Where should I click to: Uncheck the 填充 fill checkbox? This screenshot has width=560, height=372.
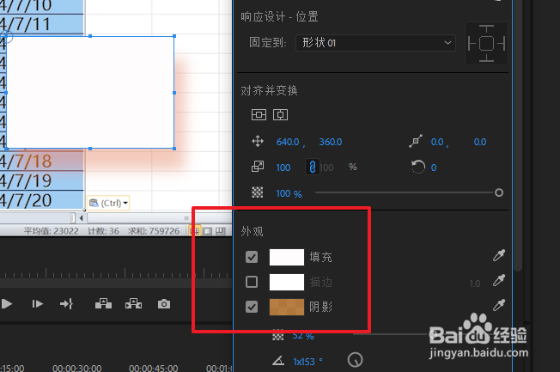pos(252,257)
